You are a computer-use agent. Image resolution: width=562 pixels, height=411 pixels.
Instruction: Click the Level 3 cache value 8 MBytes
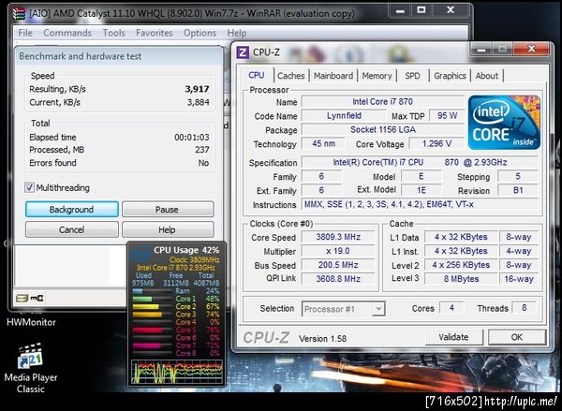pyautogui.click(x=461, y=279)
